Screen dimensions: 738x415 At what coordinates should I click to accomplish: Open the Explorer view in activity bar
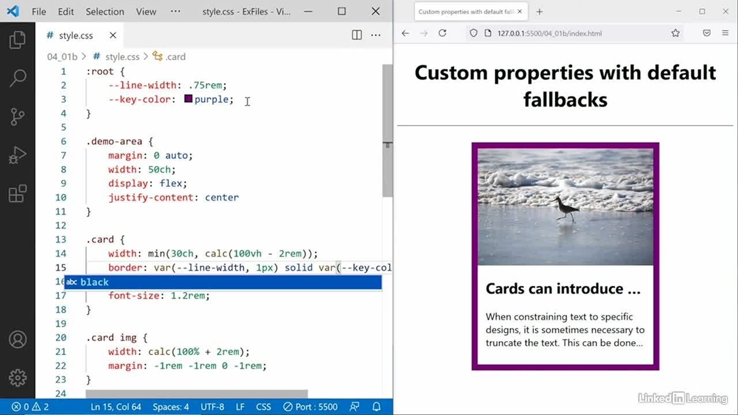click(17, 40)
